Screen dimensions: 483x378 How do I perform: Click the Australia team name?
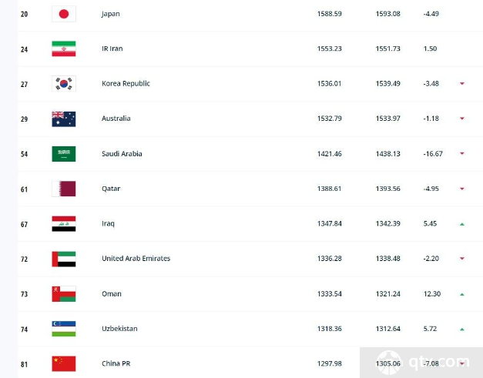(x=116, y=119)
